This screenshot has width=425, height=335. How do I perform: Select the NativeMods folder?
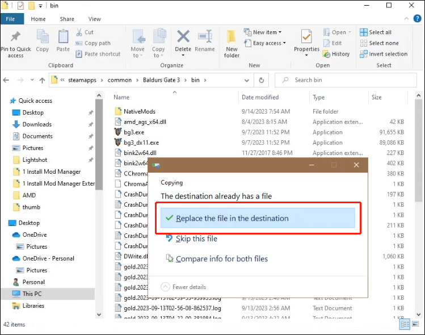[140, 111]
